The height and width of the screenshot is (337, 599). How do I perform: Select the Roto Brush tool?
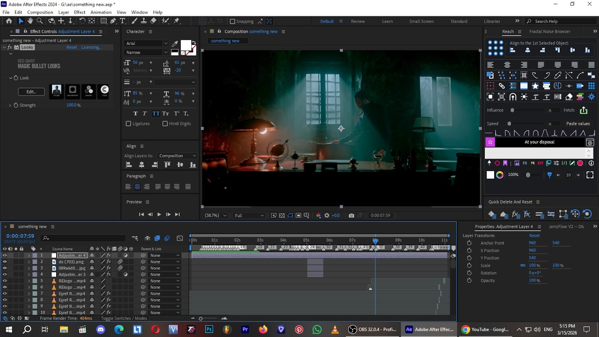tap(165, 21)
